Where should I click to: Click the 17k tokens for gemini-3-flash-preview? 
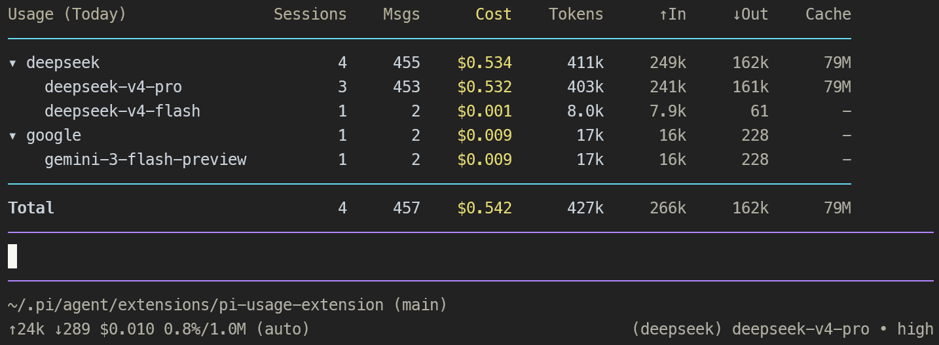coord(590,160)
